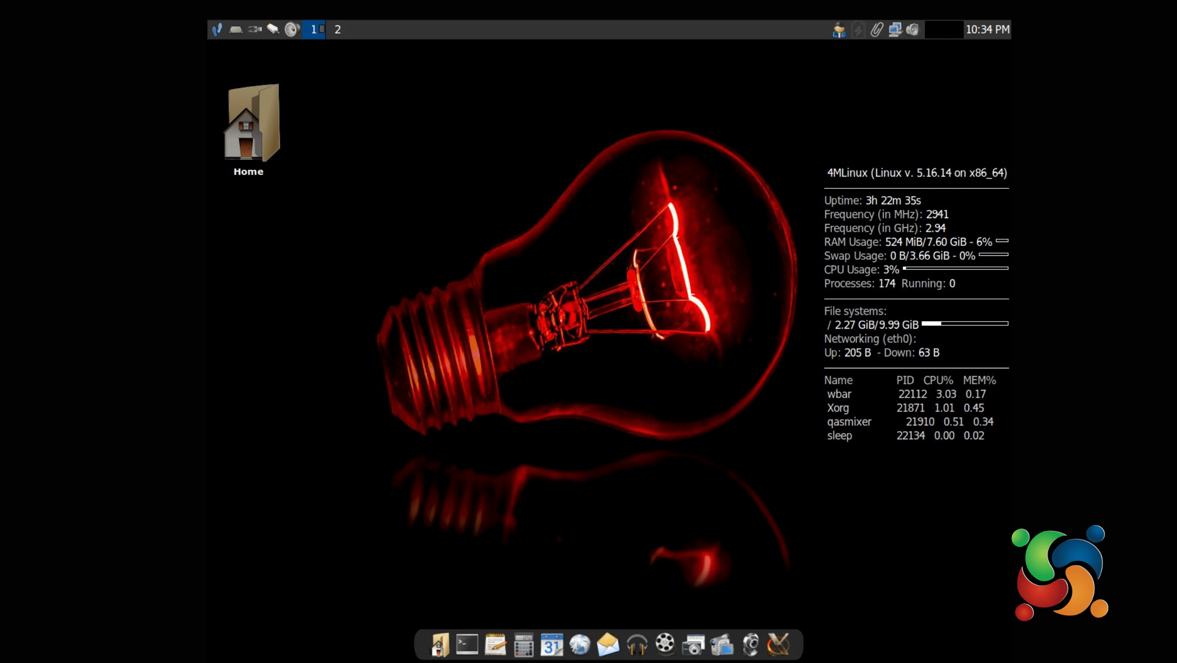
Task: Click the 'Networking (eth0):' label
Action: pos(870,339)
